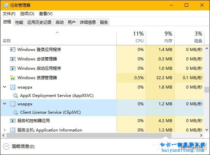Screen dimensions: 210x155
Task: Switch to the 启动 tab
Action: (x=60, y=22)
